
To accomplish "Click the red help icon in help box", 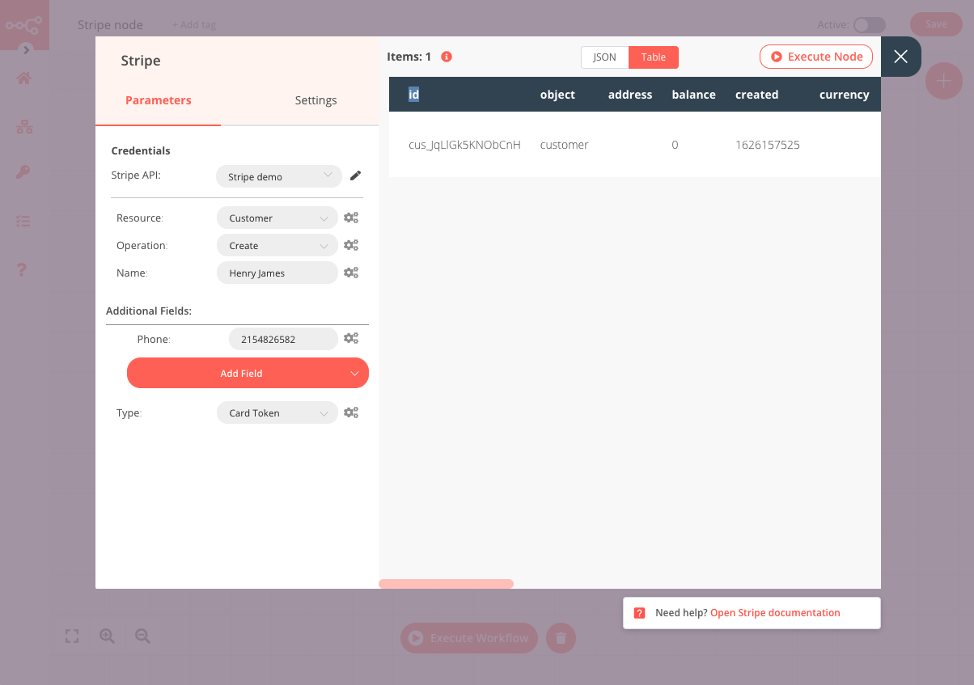I will point(639,613).
